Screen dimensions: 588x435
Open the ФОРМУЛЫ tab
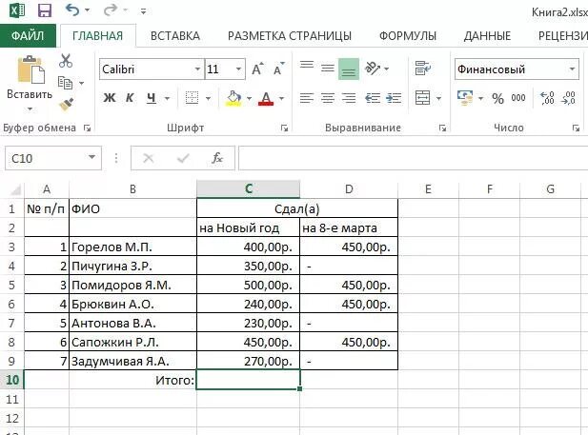click(408, 36)
